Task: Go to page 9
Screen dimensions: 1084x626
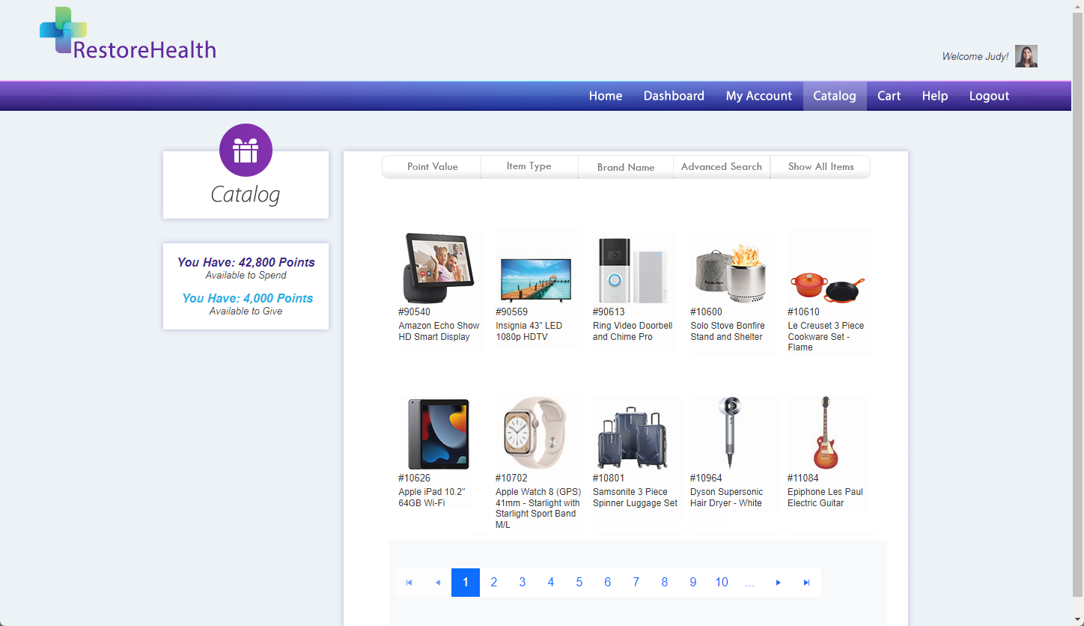Action: pyautogui.click(x=693, y=583)
